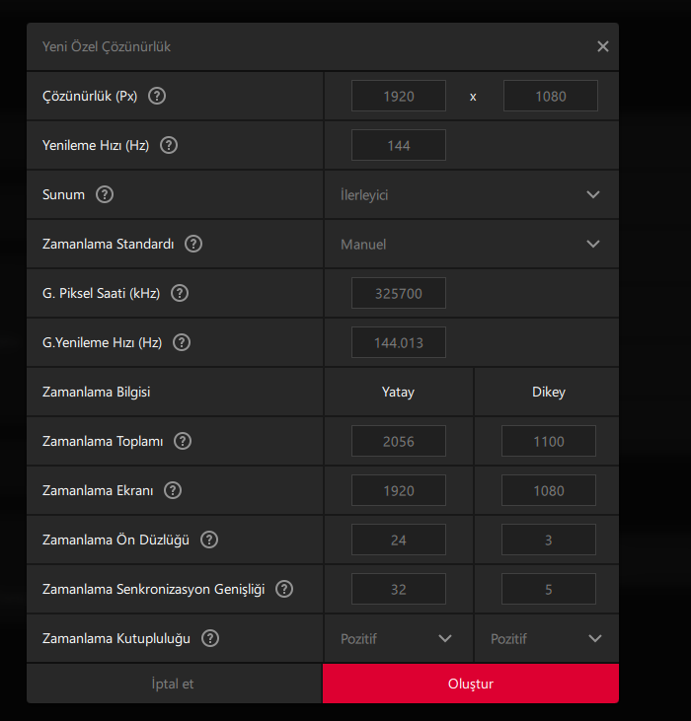Edit Dikey Senkronizasyon Genişliği field 5

tap(549, 589)
